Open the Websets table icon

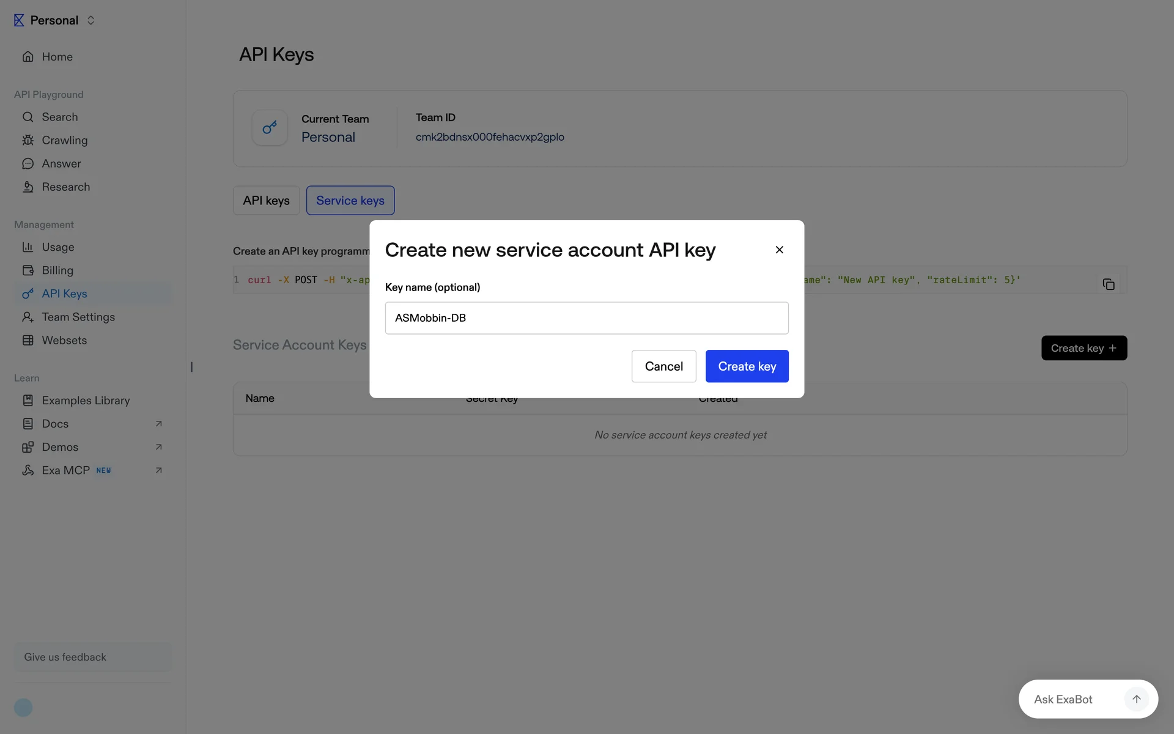tap(28, 340)
